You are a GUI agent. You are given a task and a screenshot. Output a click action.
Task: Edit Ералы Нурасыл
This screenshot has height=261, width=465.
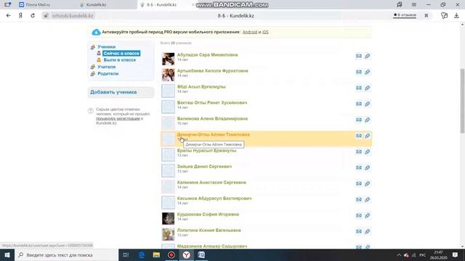367,152
